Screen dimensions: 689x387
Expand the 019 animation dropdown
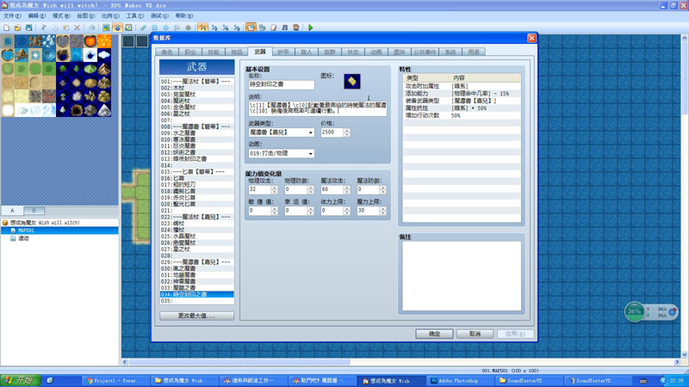(282, 154)
